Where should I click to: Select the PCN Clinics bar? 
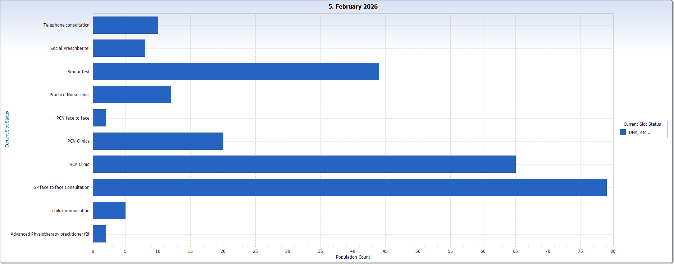point(158,141)
